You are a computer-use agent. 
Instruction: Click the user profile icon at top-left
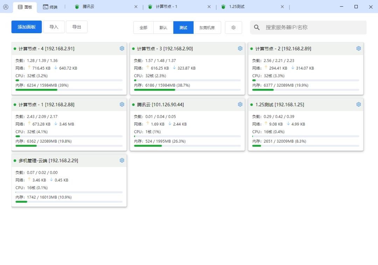(x=6, y=6)
